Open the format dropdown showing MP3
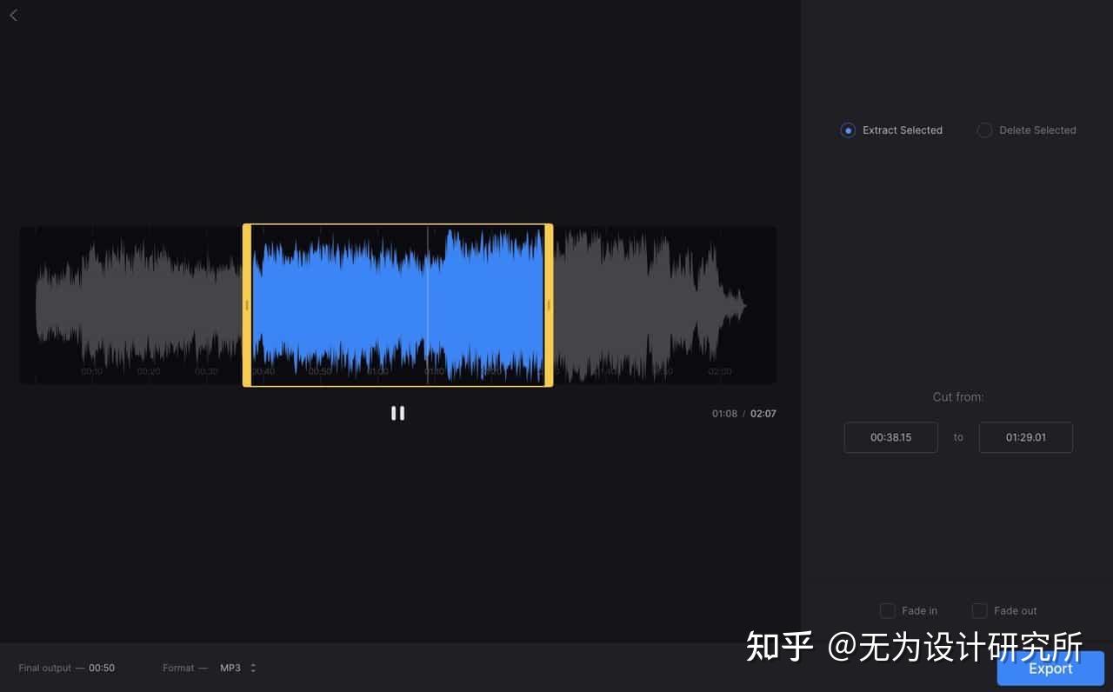 [230, 668]
